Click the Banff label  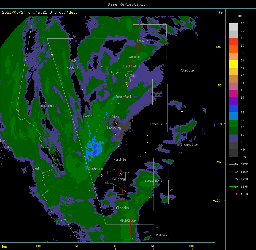(37, 168)
